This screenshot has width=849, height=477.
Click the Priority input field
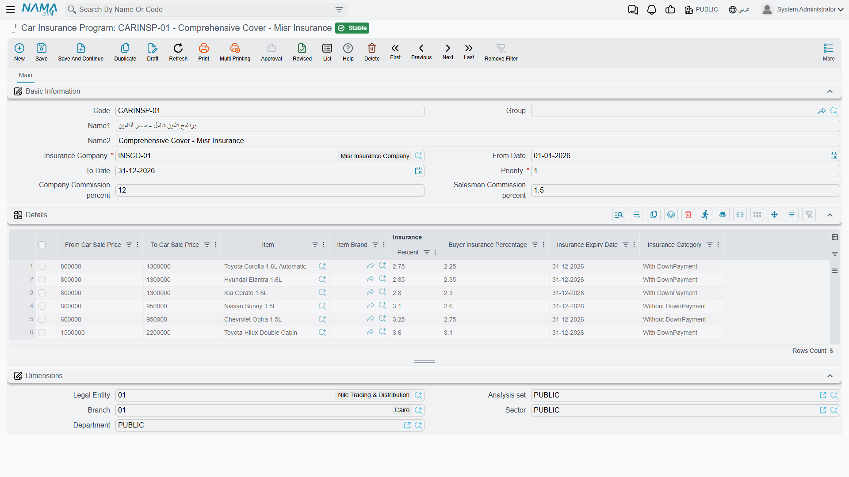click(685, 171)
